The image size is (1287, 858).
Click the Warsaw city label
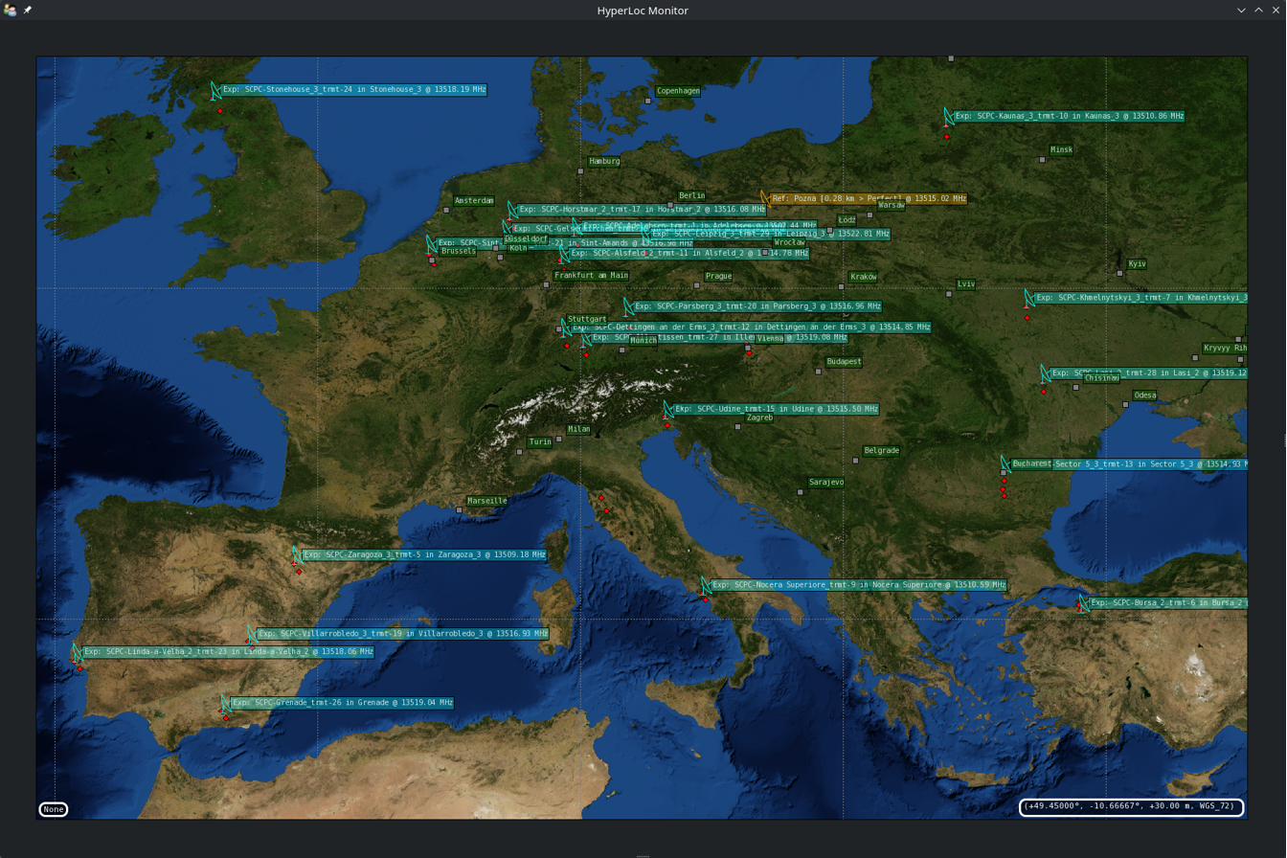click(892, 206)
